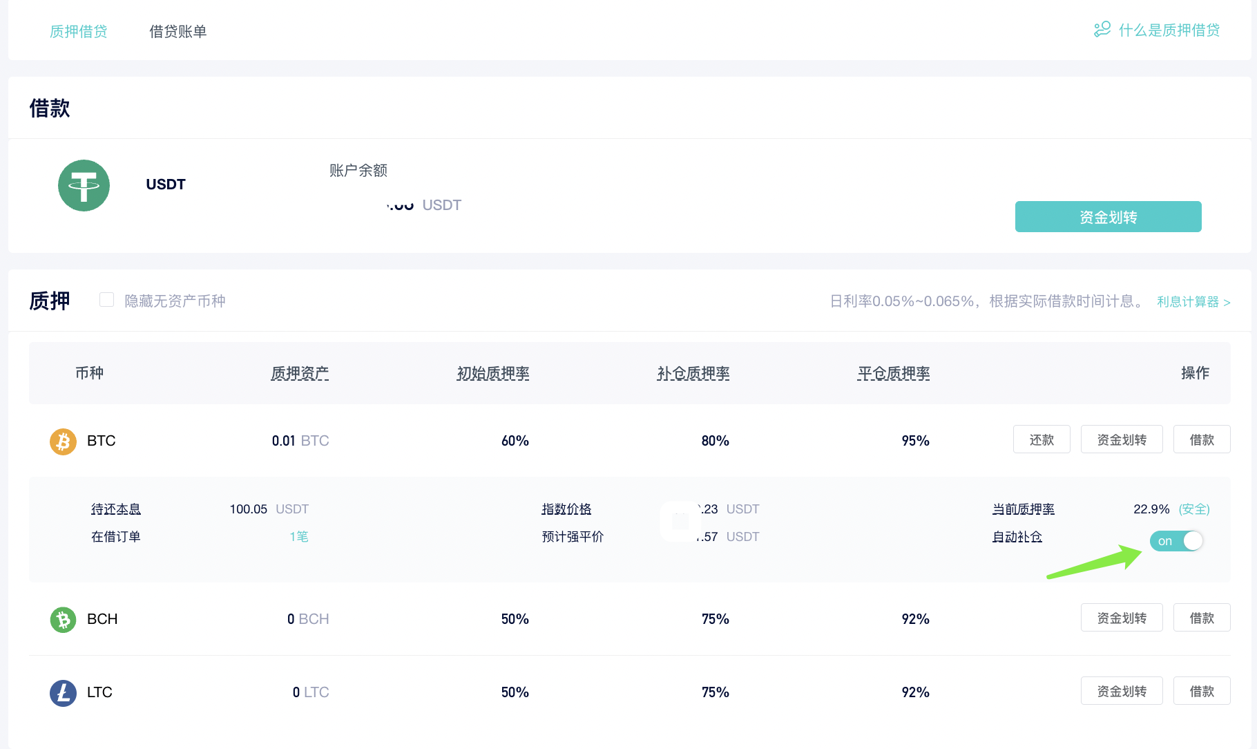
Task: Click the 补仓质押率 column header
Action: coord(693,373)
